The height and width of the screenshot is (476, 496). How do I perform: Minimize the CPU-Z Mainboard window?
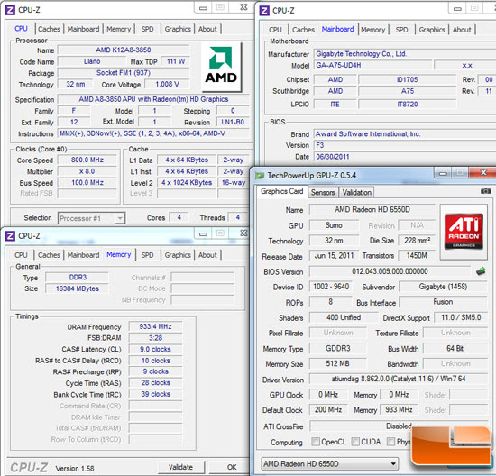coord(457,8)
